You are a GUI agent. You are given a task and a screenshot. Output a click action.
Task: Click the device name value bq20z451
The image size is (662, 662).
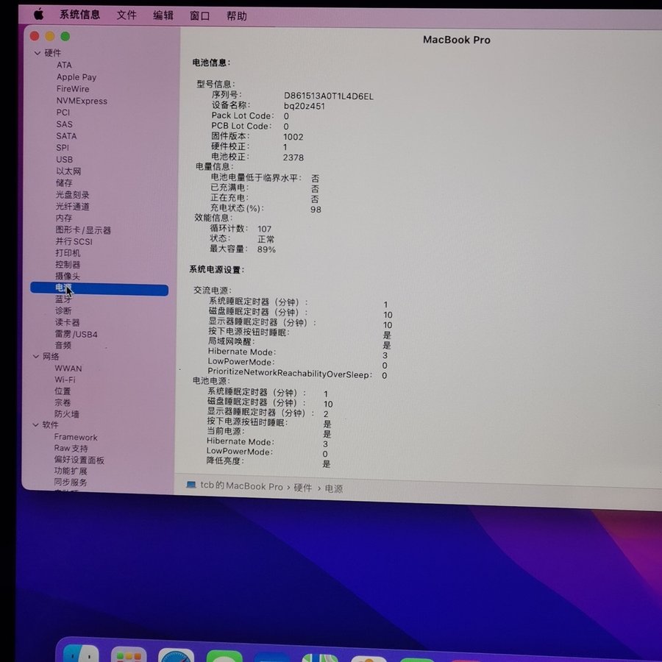coord(305,106)
